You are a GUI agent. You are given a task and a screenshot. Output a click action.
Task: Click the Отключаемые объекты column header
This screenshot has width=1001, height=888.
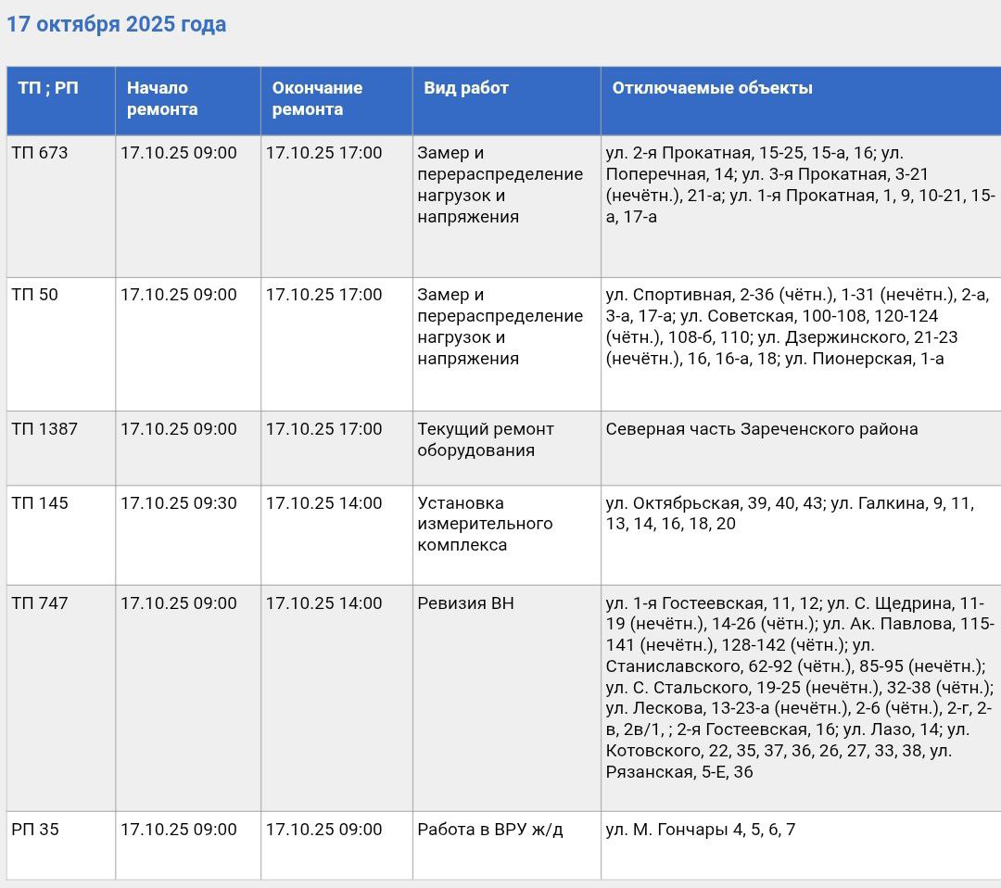point(712,89)
